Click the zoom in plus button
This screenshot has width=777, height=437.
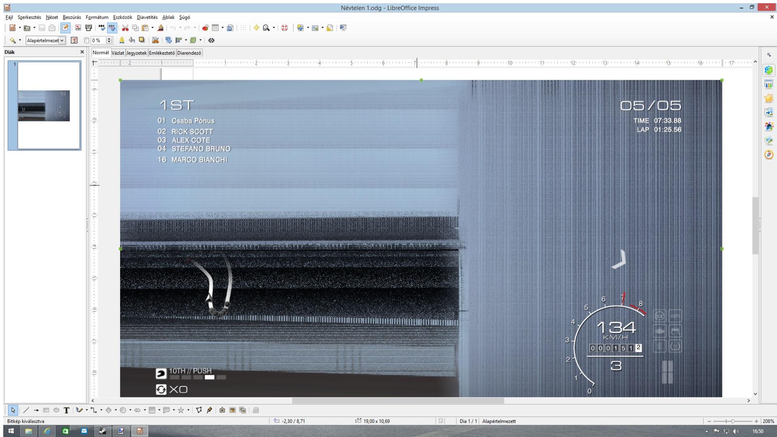click(756, 421)
